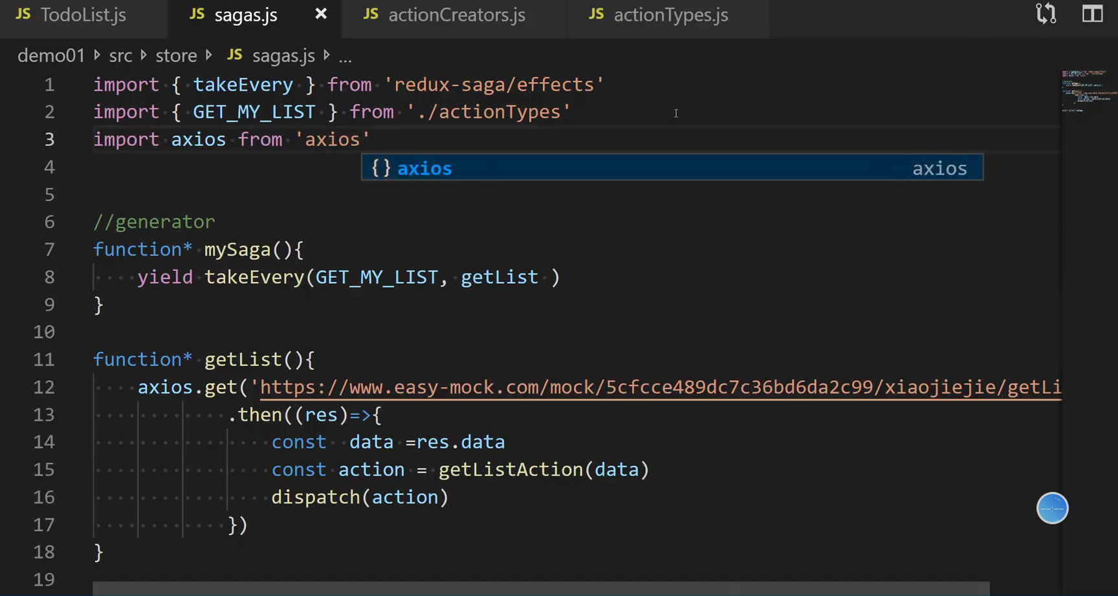This screenshot has height=596, width=1118.
Task: Click the code minimap overview
Action: [1090, 90]
